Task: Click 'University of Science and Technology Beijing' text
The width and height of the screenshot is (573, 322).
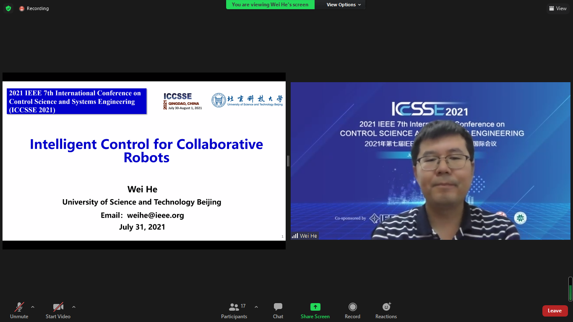Action: pos(142,202)
